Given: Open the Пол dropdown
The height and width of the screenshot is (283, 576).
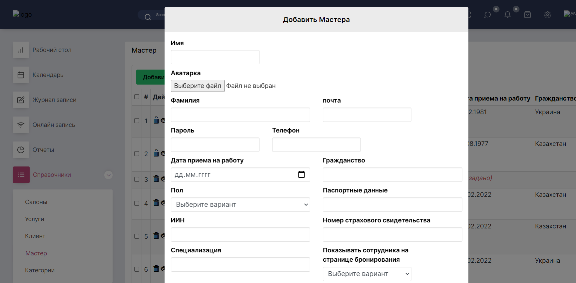Looking at the screenshot, I should tap(240, 205).
